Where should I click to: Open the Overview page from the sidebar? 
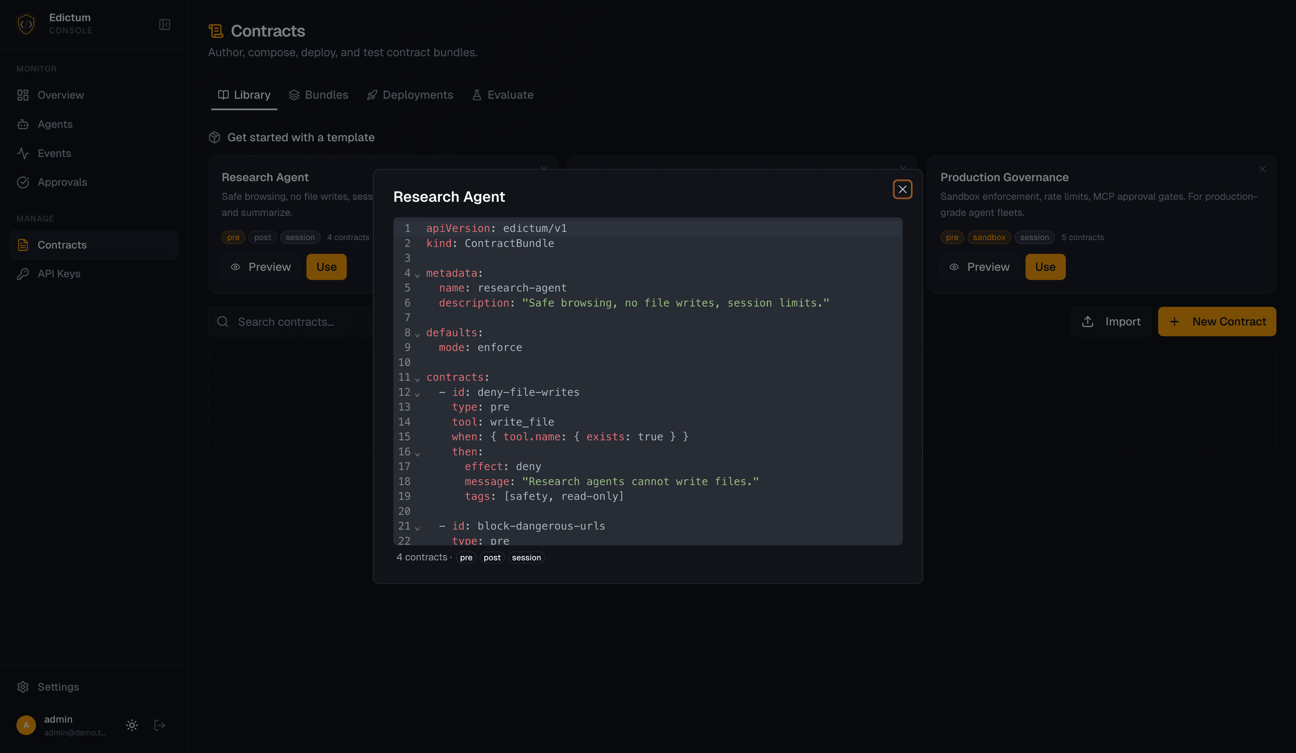tap(60, 94)
